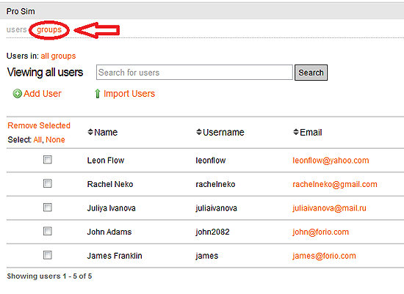Open email link leonflow@yahoo.com
This screenshot has height=294, width=404.
pyautogui.click(x=331, y=161)
